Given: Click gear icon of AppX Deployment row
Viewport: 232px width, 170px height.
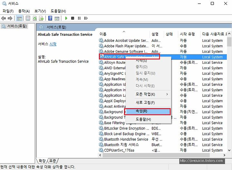Looking at the screenshot, I should [x=101, y=101].
